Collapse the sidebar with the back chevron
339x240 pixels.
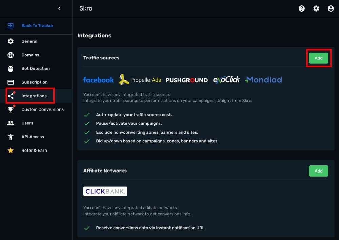pyautogui.click(x=59, y=8)
